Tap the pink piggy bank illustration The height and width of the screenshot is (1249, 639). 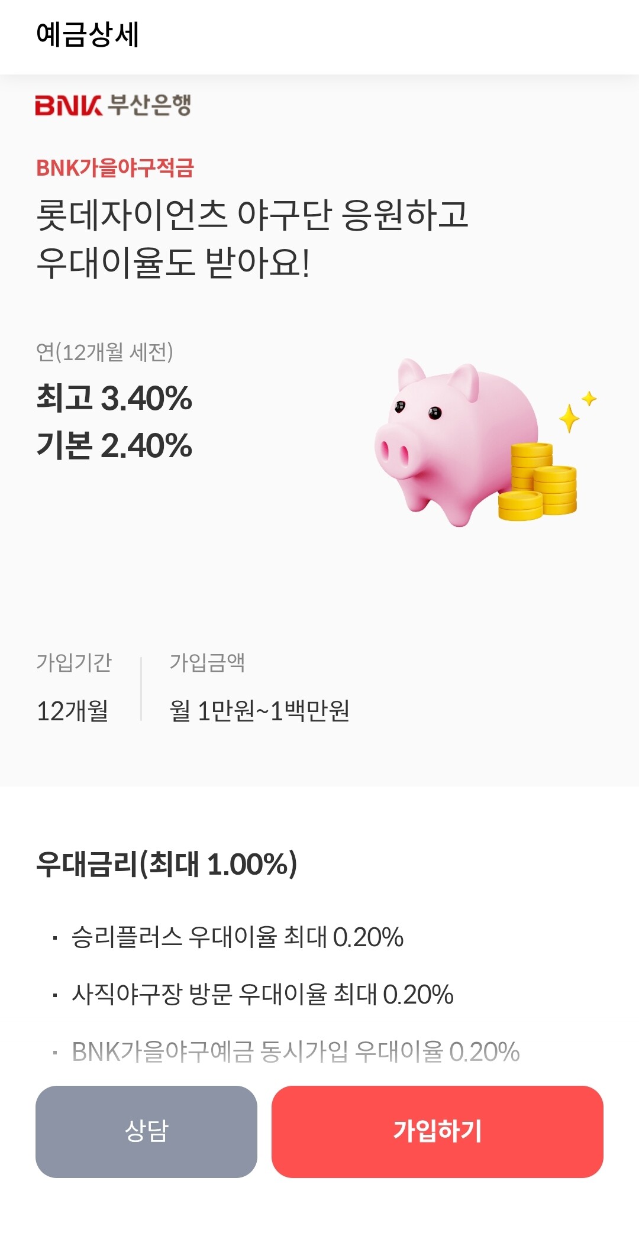point(450,438)
